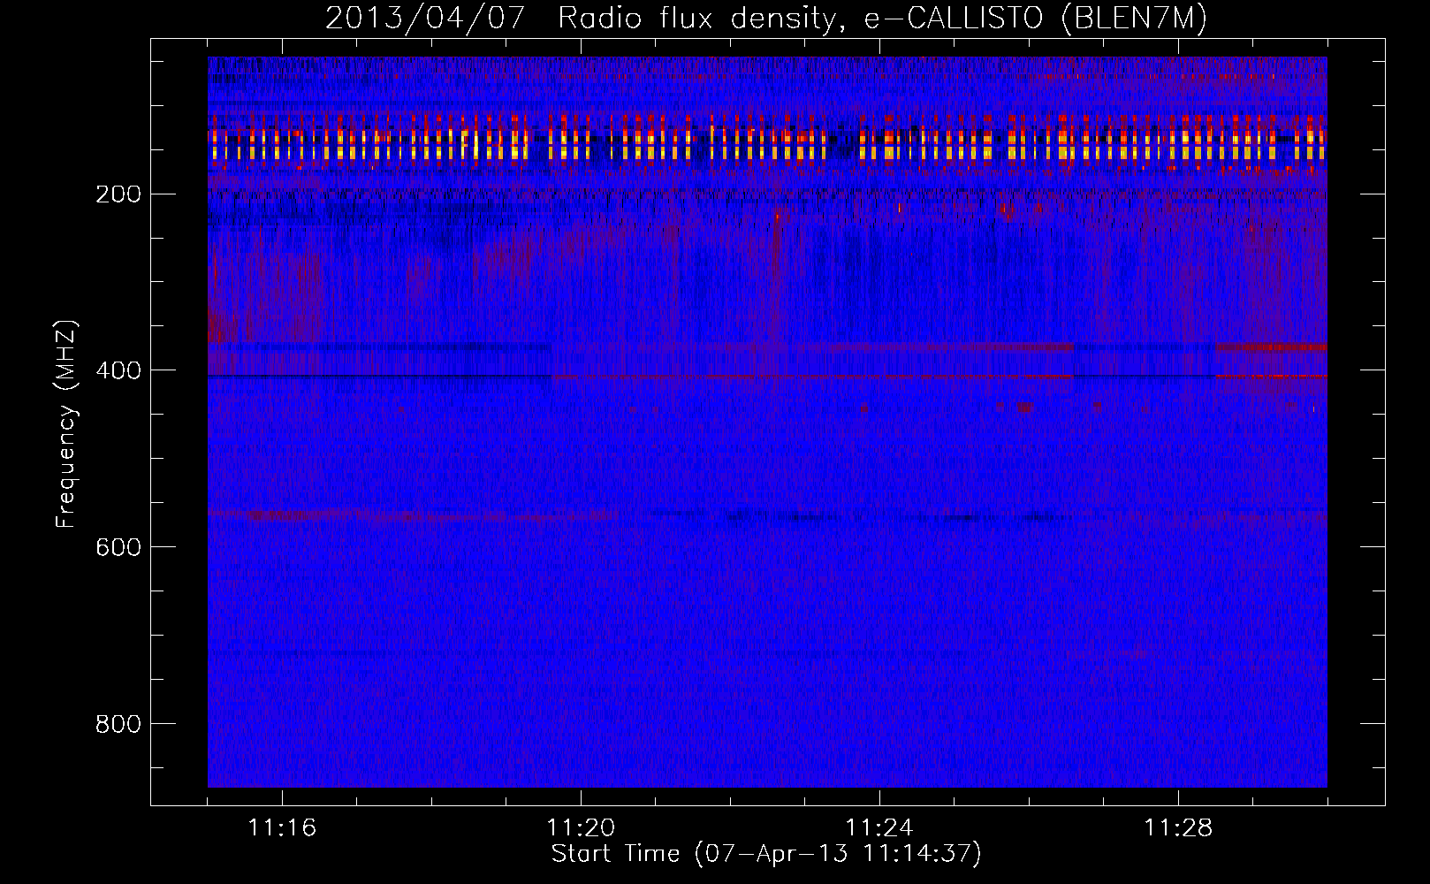
Task: Click the 800 frequency tick label
Action: [118, 724]
